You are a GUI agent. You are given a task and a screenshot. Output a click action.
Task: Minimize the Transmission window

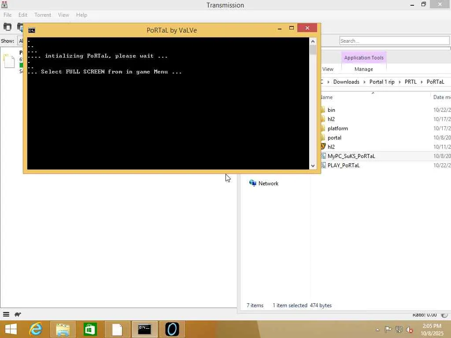[x=412, y=4]
